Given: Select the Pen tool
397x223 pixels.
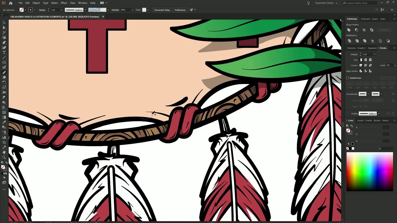Looking at the screenshot, I should 4,42.
